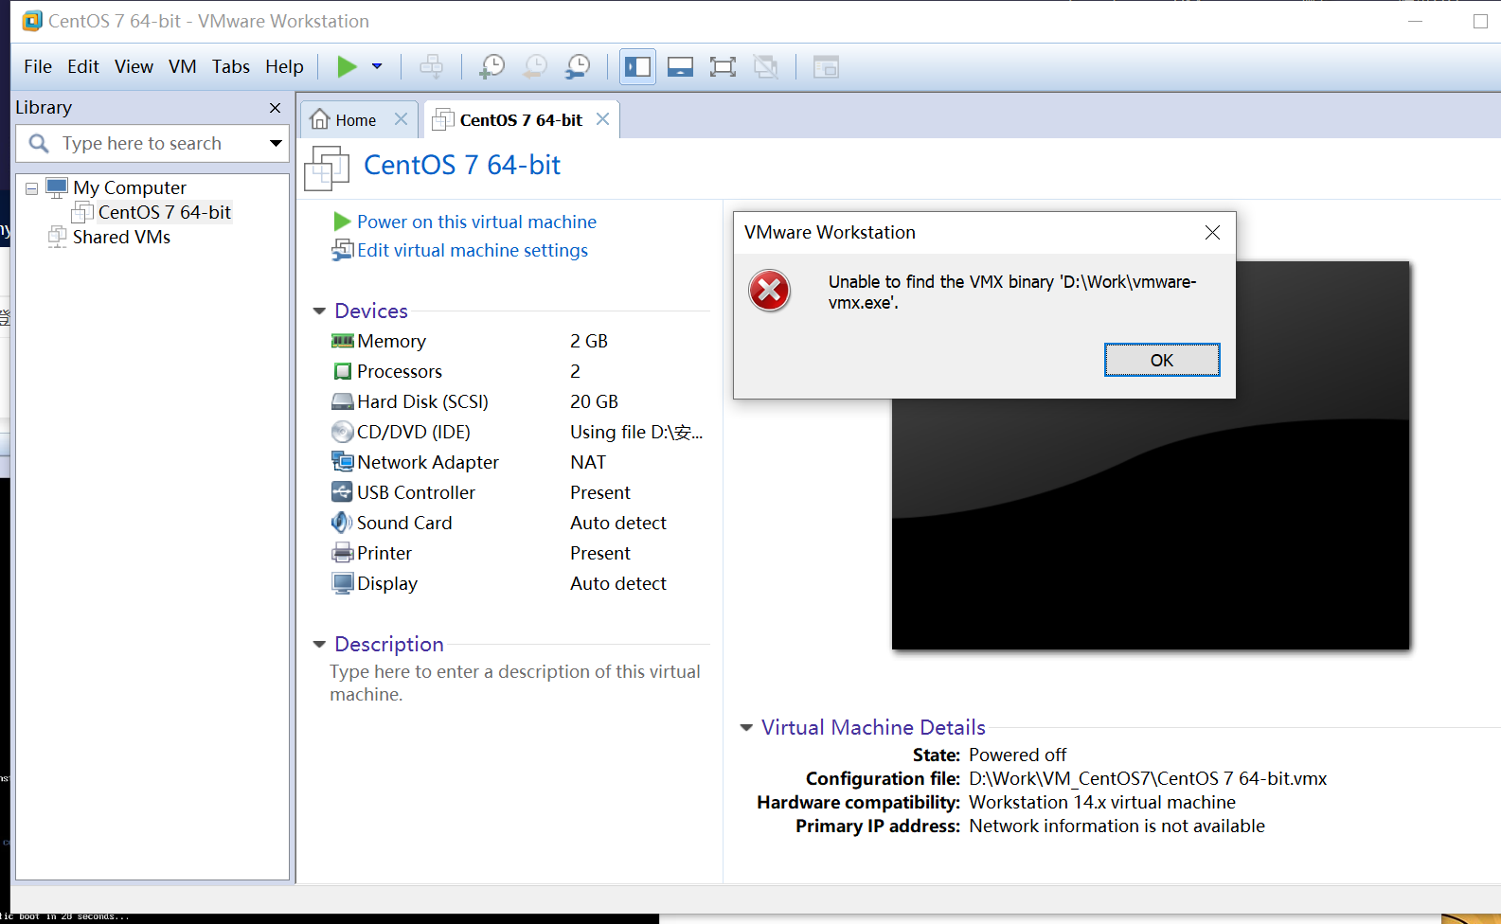Select My Computer in the Library

click(x=130, y=187)
